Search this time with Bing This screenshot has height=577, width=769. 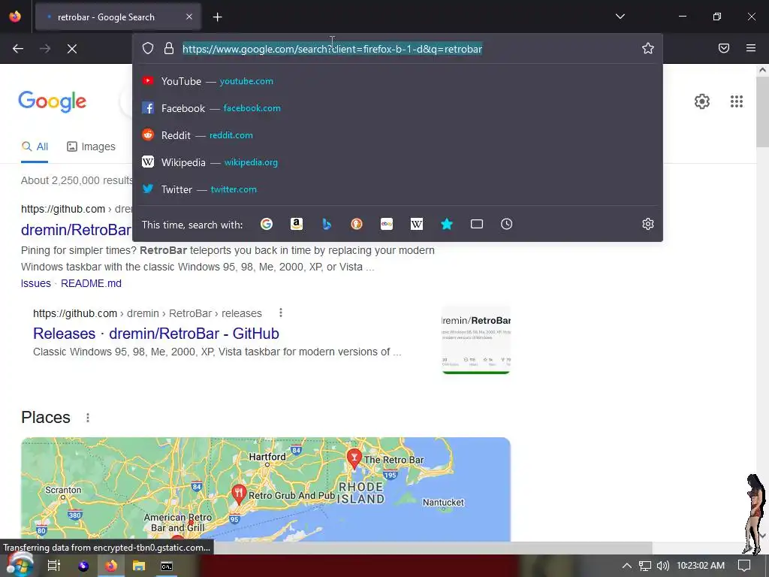[x=327, y=224]
